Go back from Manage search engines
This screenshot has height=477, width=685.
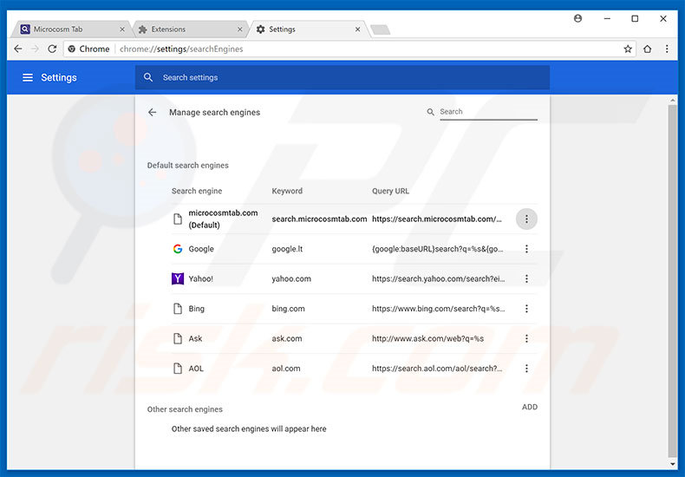pyautogui.click(x=152, y=112)
